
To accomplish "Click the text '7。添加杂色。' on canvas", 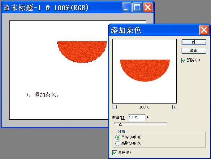I will (x=42, y=95).
